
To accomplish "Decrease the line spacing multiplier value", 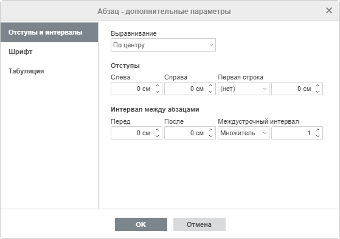I will click(x=318, y=136).
